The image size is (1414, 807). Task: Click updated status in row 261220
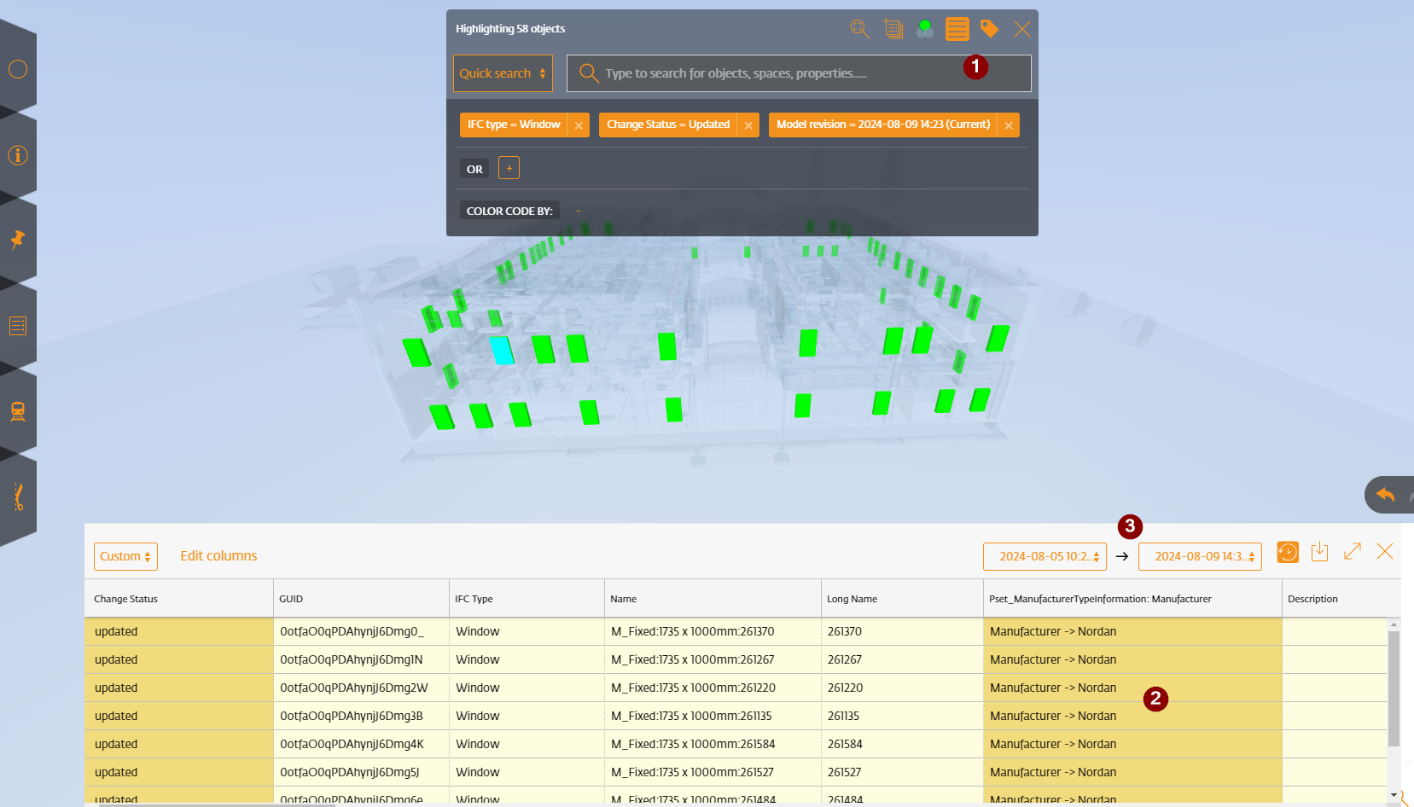point(179,688)
